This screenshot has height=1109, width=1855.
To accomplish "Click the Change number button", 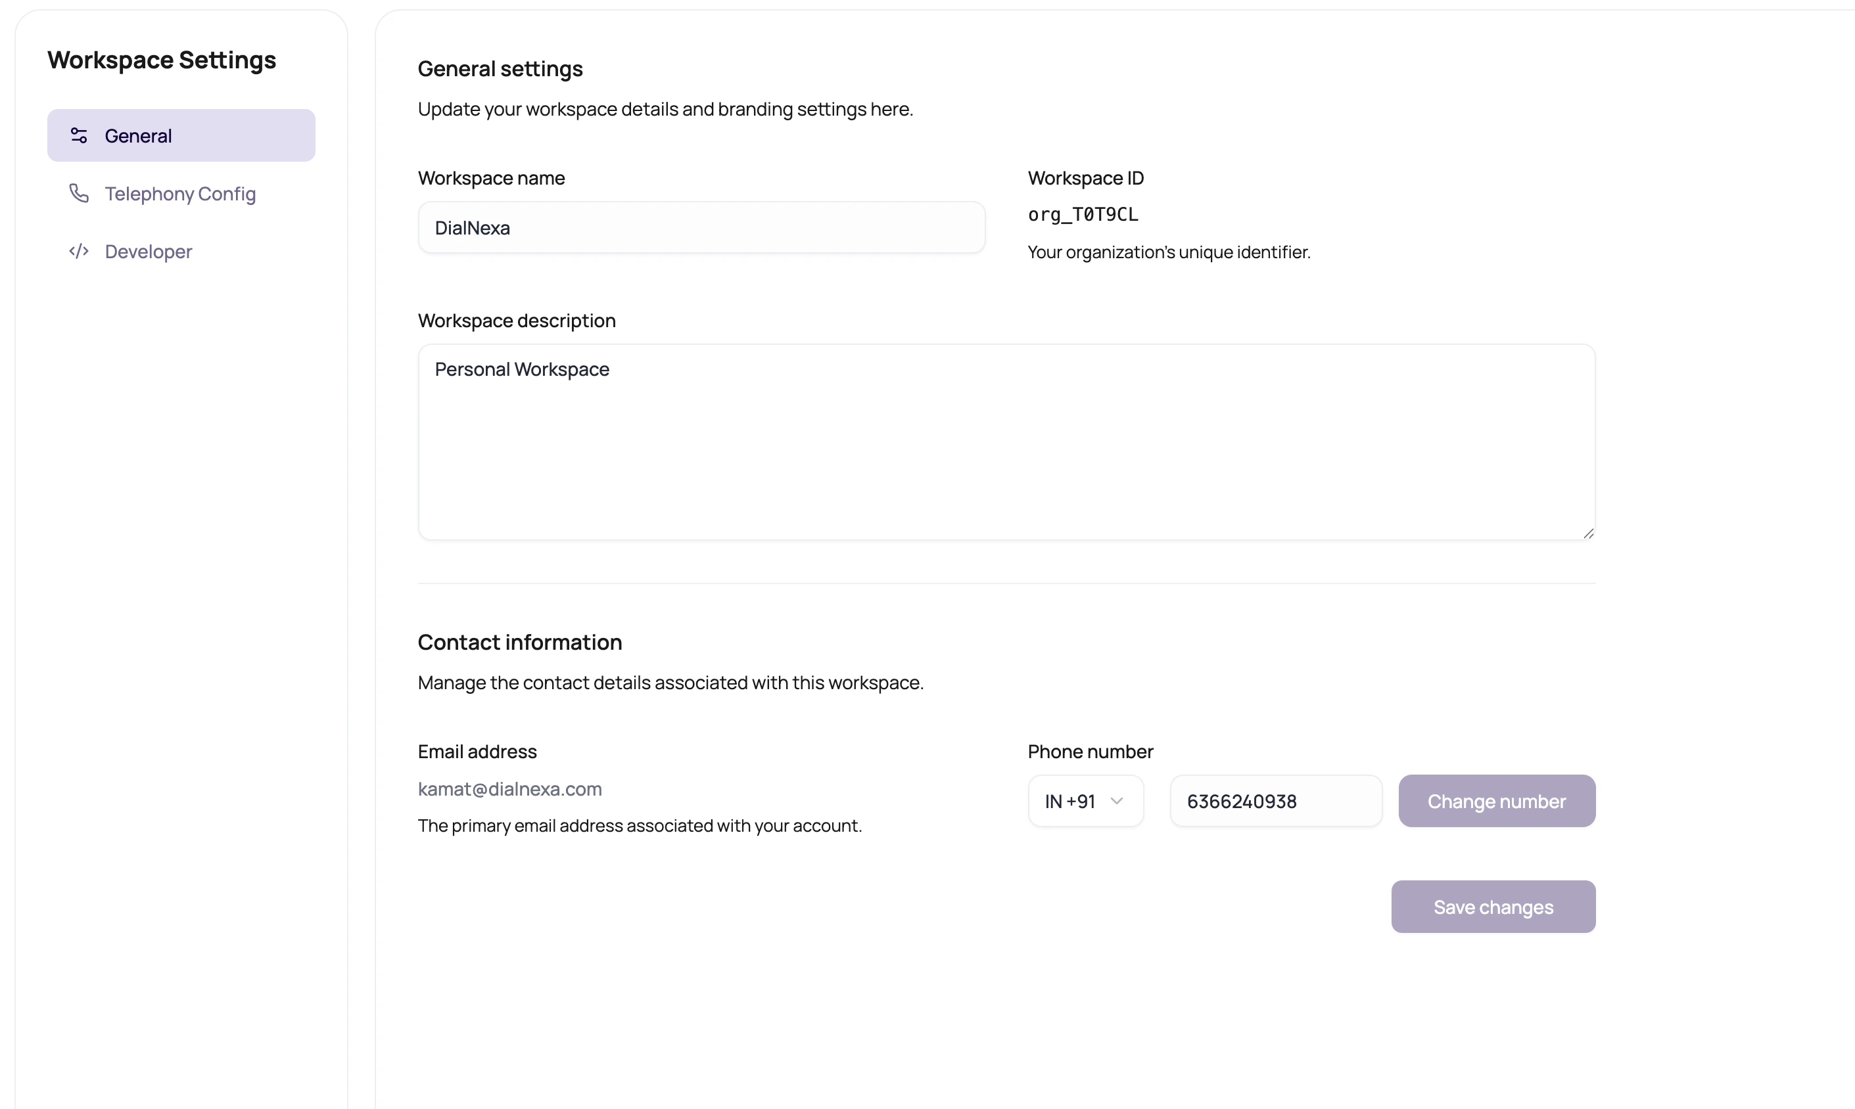I will [1497, 801].
